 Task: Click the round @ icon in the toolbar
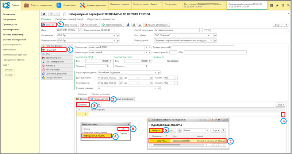(x=134, y=25)
